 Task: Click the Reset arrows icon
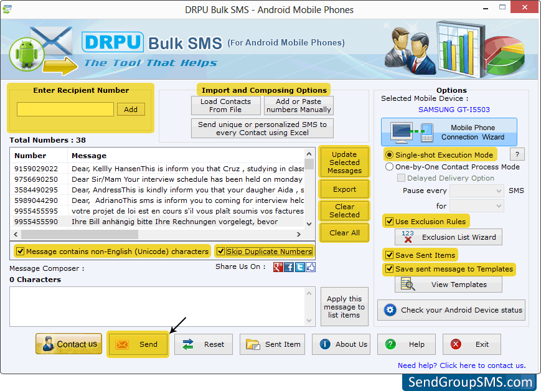[x=188, y=344]
